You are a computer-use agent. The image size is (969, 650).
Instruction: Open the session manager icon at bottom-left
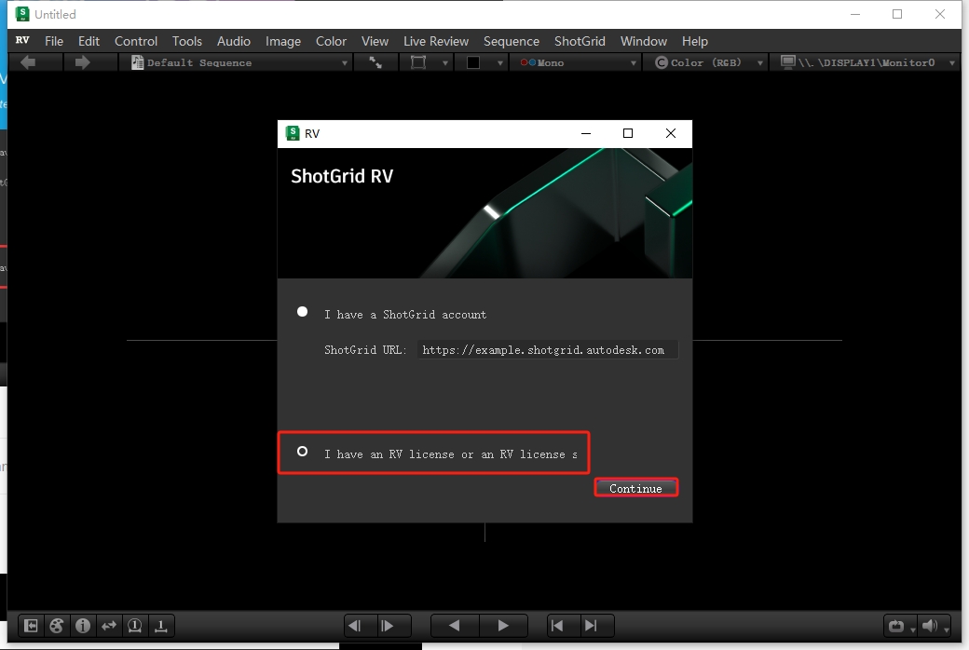tap(31, 626)
